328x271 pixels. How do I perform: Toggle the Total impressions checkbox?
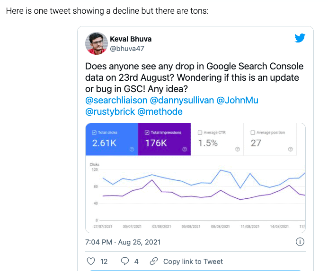tap(147, 133)
